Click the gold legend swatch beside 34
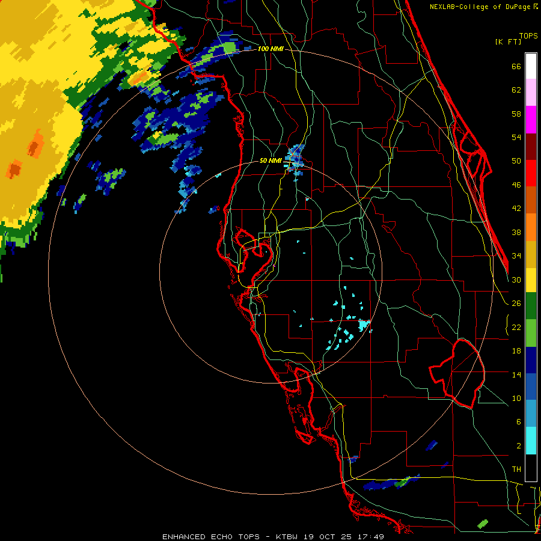 pyautogui.click(x=531, y=254)
